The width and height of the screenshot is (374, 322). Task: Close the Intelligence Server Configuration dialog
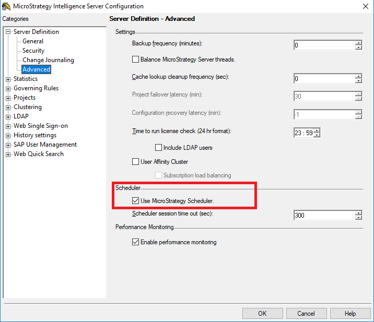366,6
